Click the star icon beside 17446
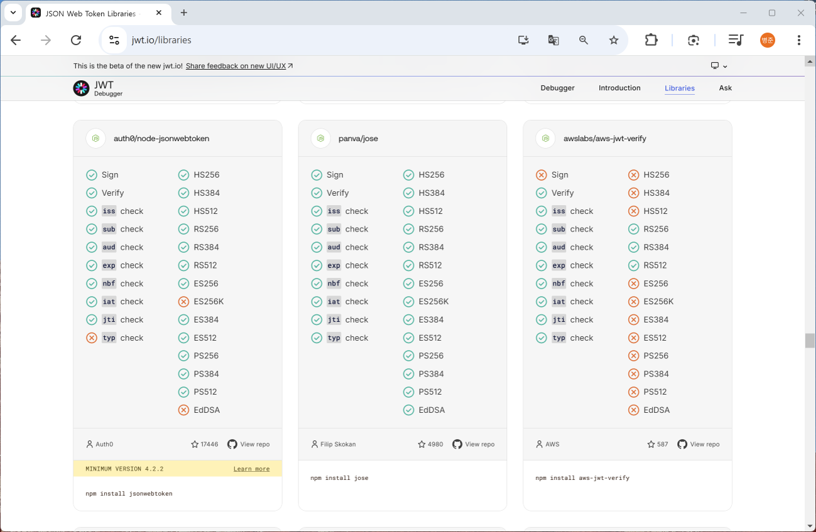The image size is (816, 532). pos(195,444)
